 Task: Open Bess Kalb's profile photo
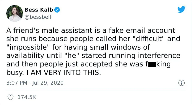(15, 13)
